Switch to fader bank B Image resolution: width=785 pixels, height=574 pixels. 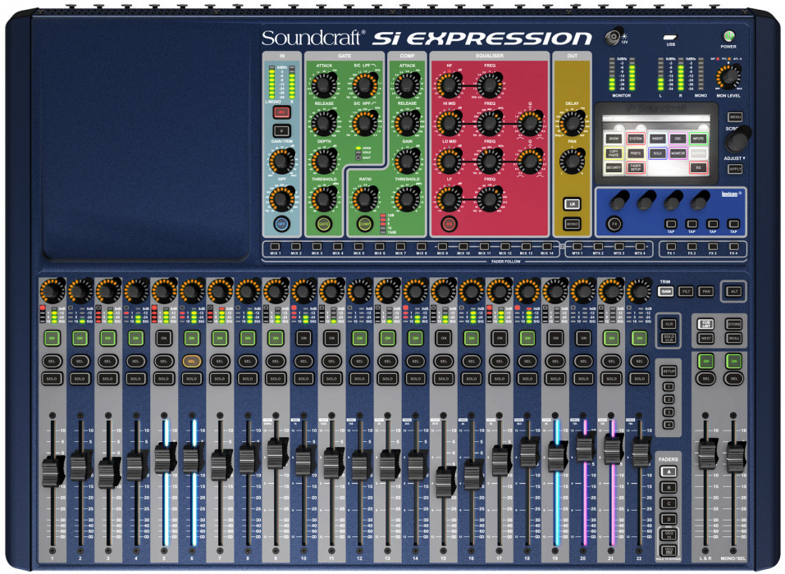coord(669,487)
